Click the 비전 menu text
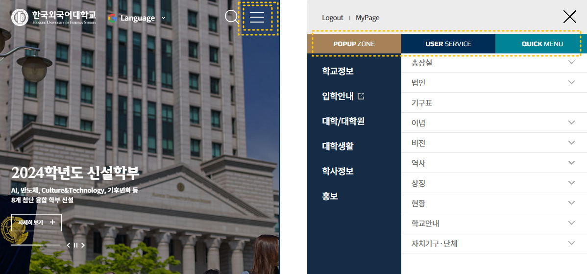Image resolution: width=587 pixels, height=274 pixels. [418, 143]
